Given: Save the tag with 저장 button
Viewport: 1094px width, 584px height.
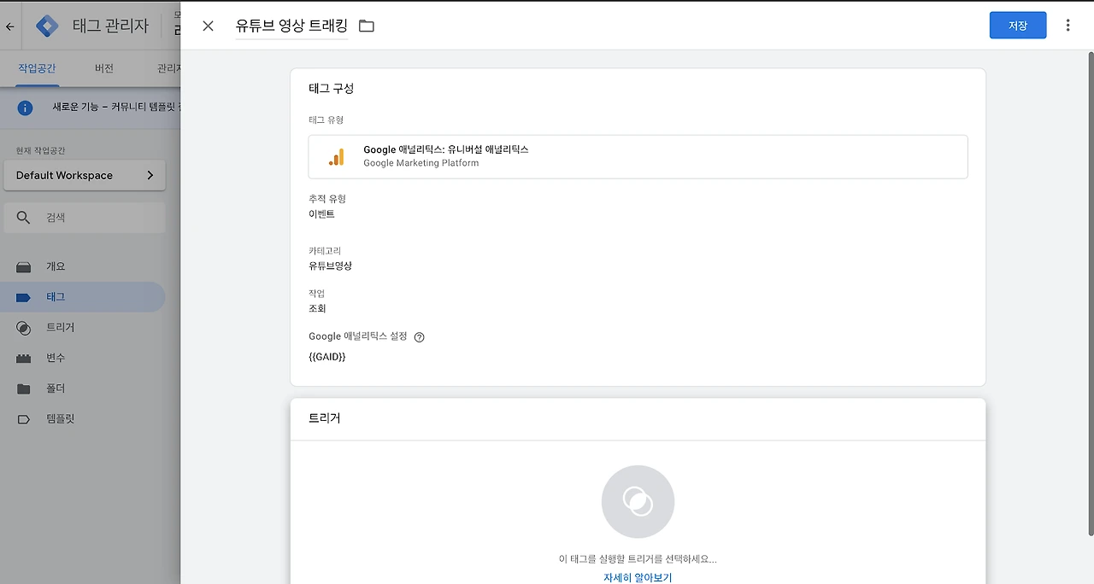Looking at the screenshot, I should pos(1018,26).
